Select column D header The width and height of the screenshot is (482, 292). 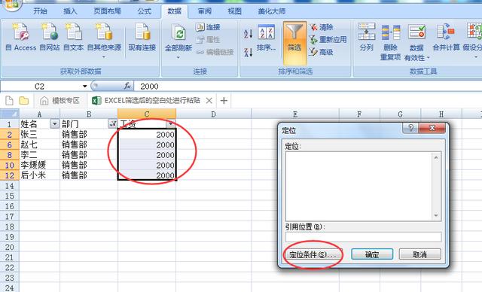pyautogui.click(x=213, y=114)
